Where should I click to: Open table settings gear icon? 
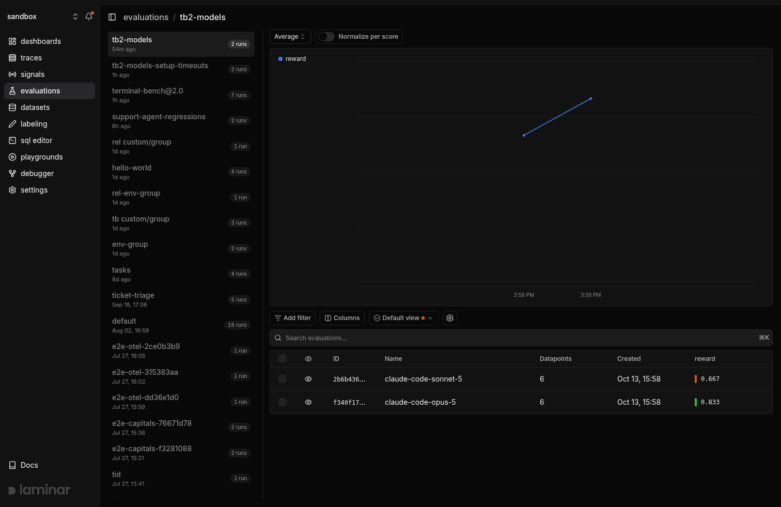pos(450,318)
